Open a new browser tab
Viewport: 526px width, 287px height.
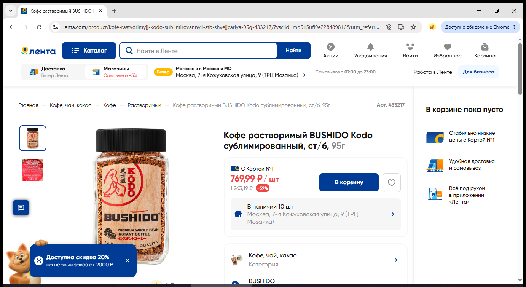(x=114, y=11)
